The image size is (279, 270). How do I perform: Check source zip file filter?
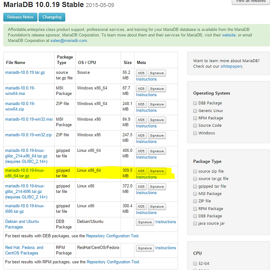pos(195,172)
